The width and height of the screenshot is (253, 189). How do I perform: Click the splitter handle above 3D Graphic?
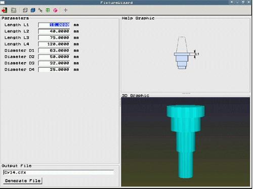pos(186,93)
